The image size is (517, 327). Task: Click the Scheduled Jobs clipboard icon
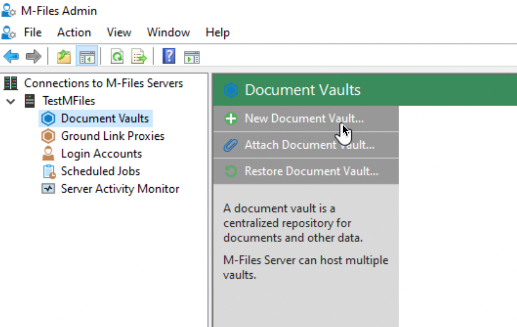49,171
